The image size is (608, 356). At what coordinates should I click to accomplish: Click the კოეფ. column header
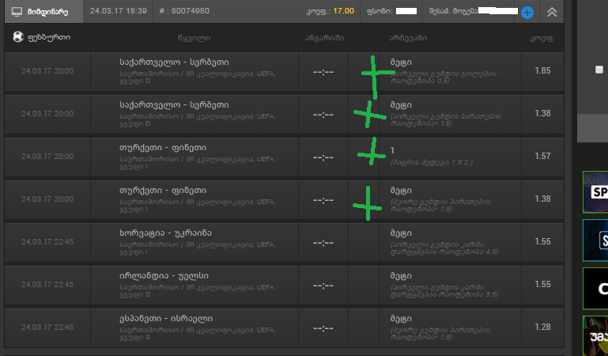[542, 38]
